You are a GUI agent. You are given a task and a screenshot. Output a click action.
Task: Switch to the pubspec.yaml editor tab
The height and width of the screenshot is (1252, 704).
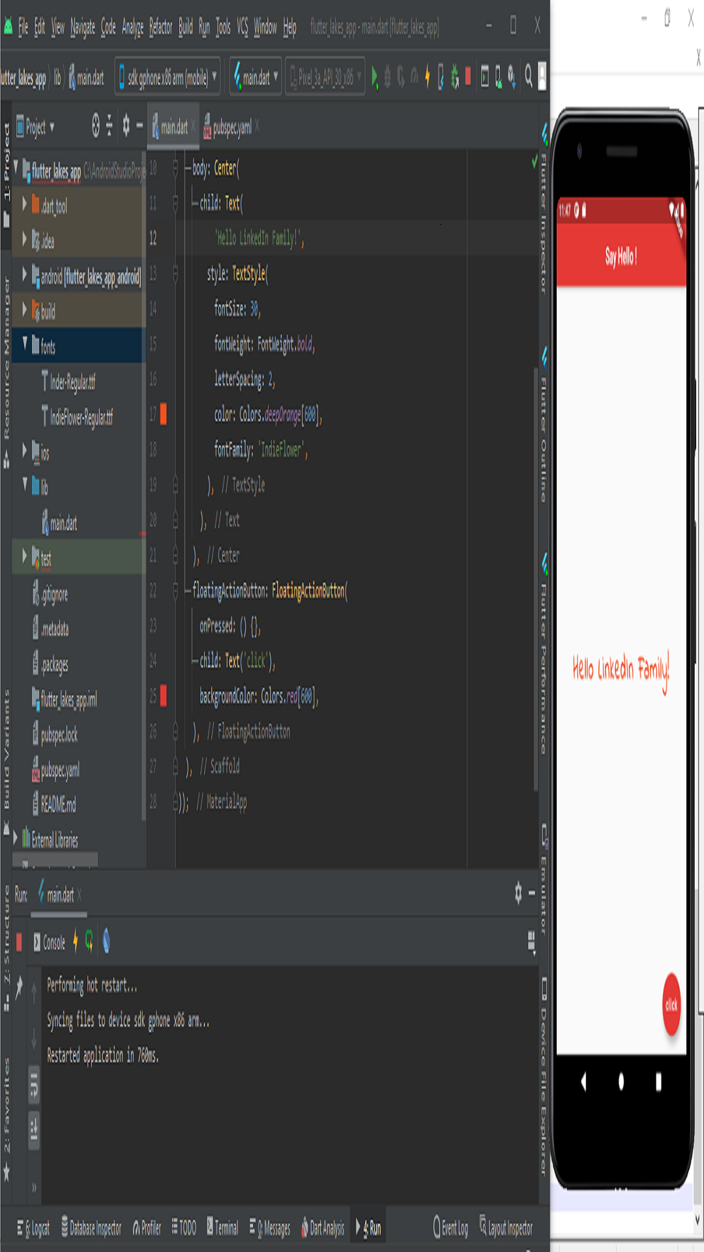coord(232,127)
